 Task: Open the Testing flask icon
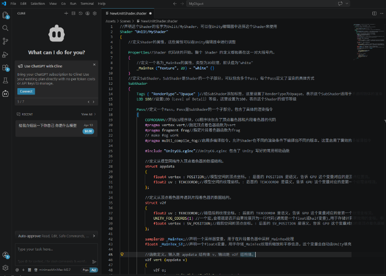click(x=6, y=80)
